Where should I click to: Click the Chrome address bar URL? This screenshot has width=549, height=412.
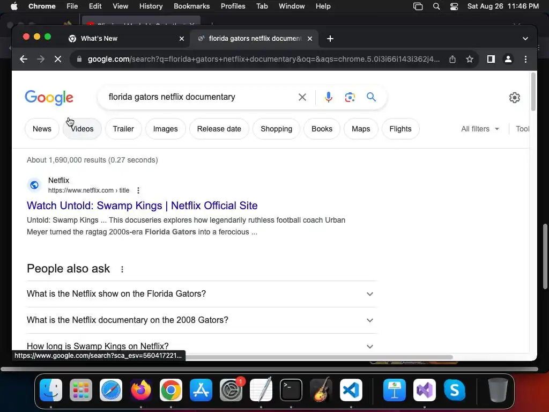pyautogui.click(x=263, y=59)
